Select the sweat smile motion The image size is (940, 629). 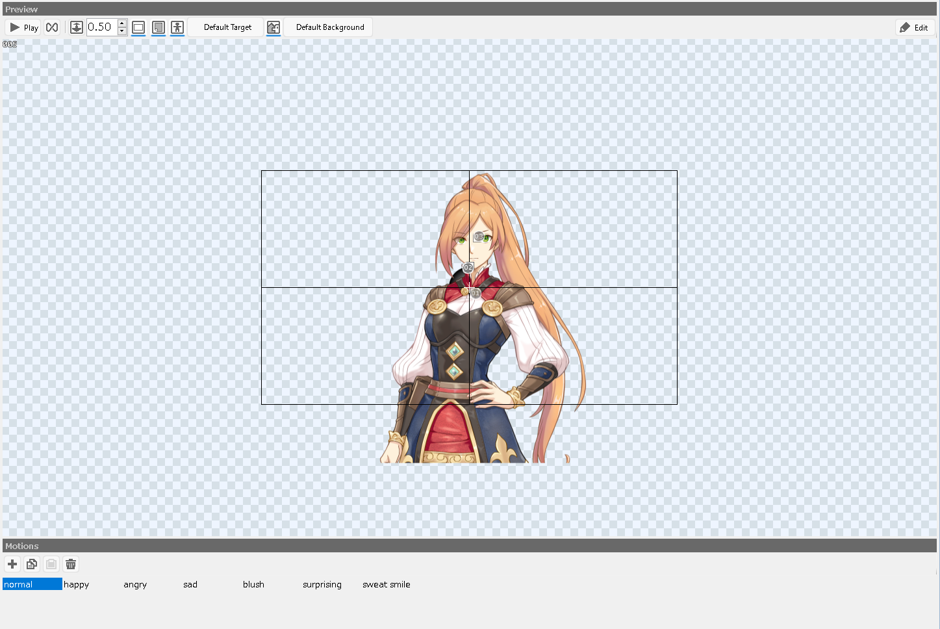(386, 584)
